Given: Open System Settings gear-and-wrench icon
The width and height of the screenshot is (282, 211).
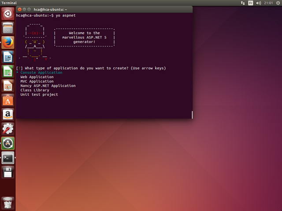Looking at the screenshot, I should click(x=8, y=129).
